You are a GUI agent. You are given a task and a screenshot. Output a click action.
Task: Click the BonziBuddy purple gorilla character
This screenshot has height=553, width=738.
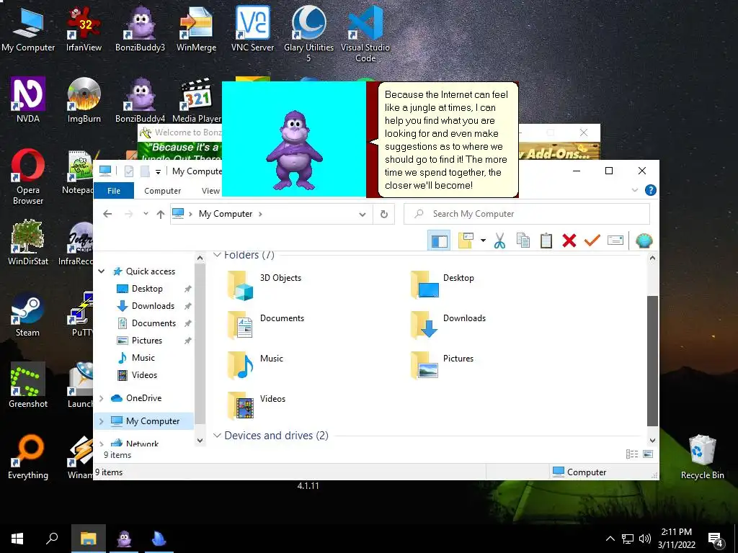coord(294,150)
